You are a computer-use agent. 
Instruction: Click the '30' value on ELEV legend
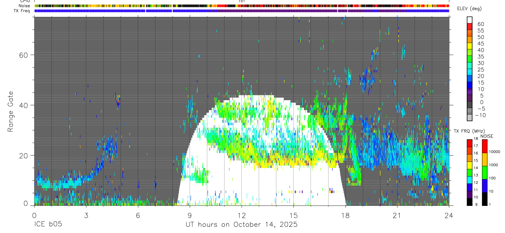click(480, 63)
